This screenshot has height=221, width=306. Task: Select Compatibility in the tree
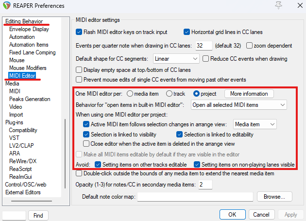[23, 130]
